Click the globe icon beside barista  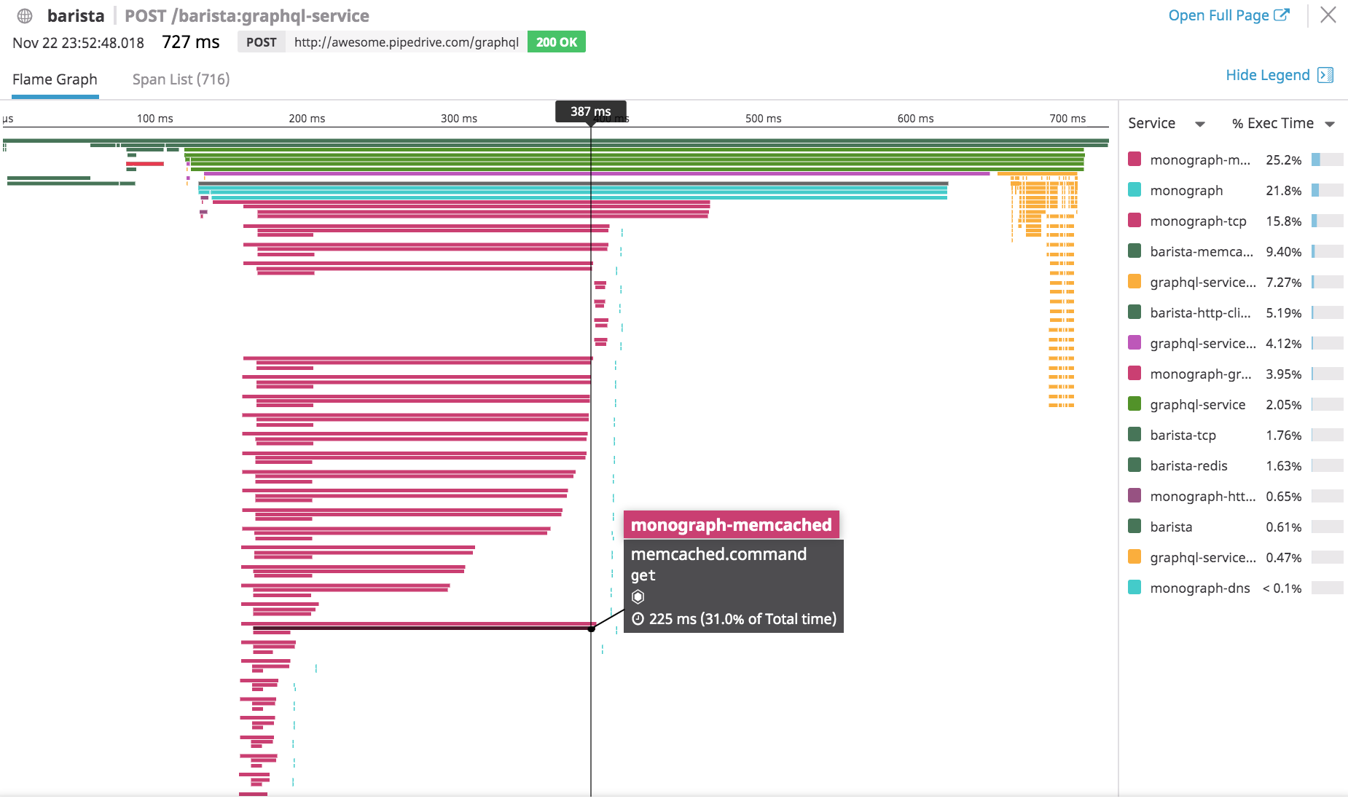[25, 15]
